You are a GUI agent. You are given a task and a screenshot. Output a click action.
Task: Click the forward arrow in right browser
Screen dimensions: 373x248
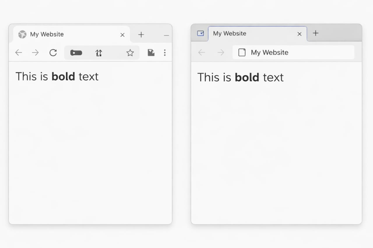click(x=221, y=52)
